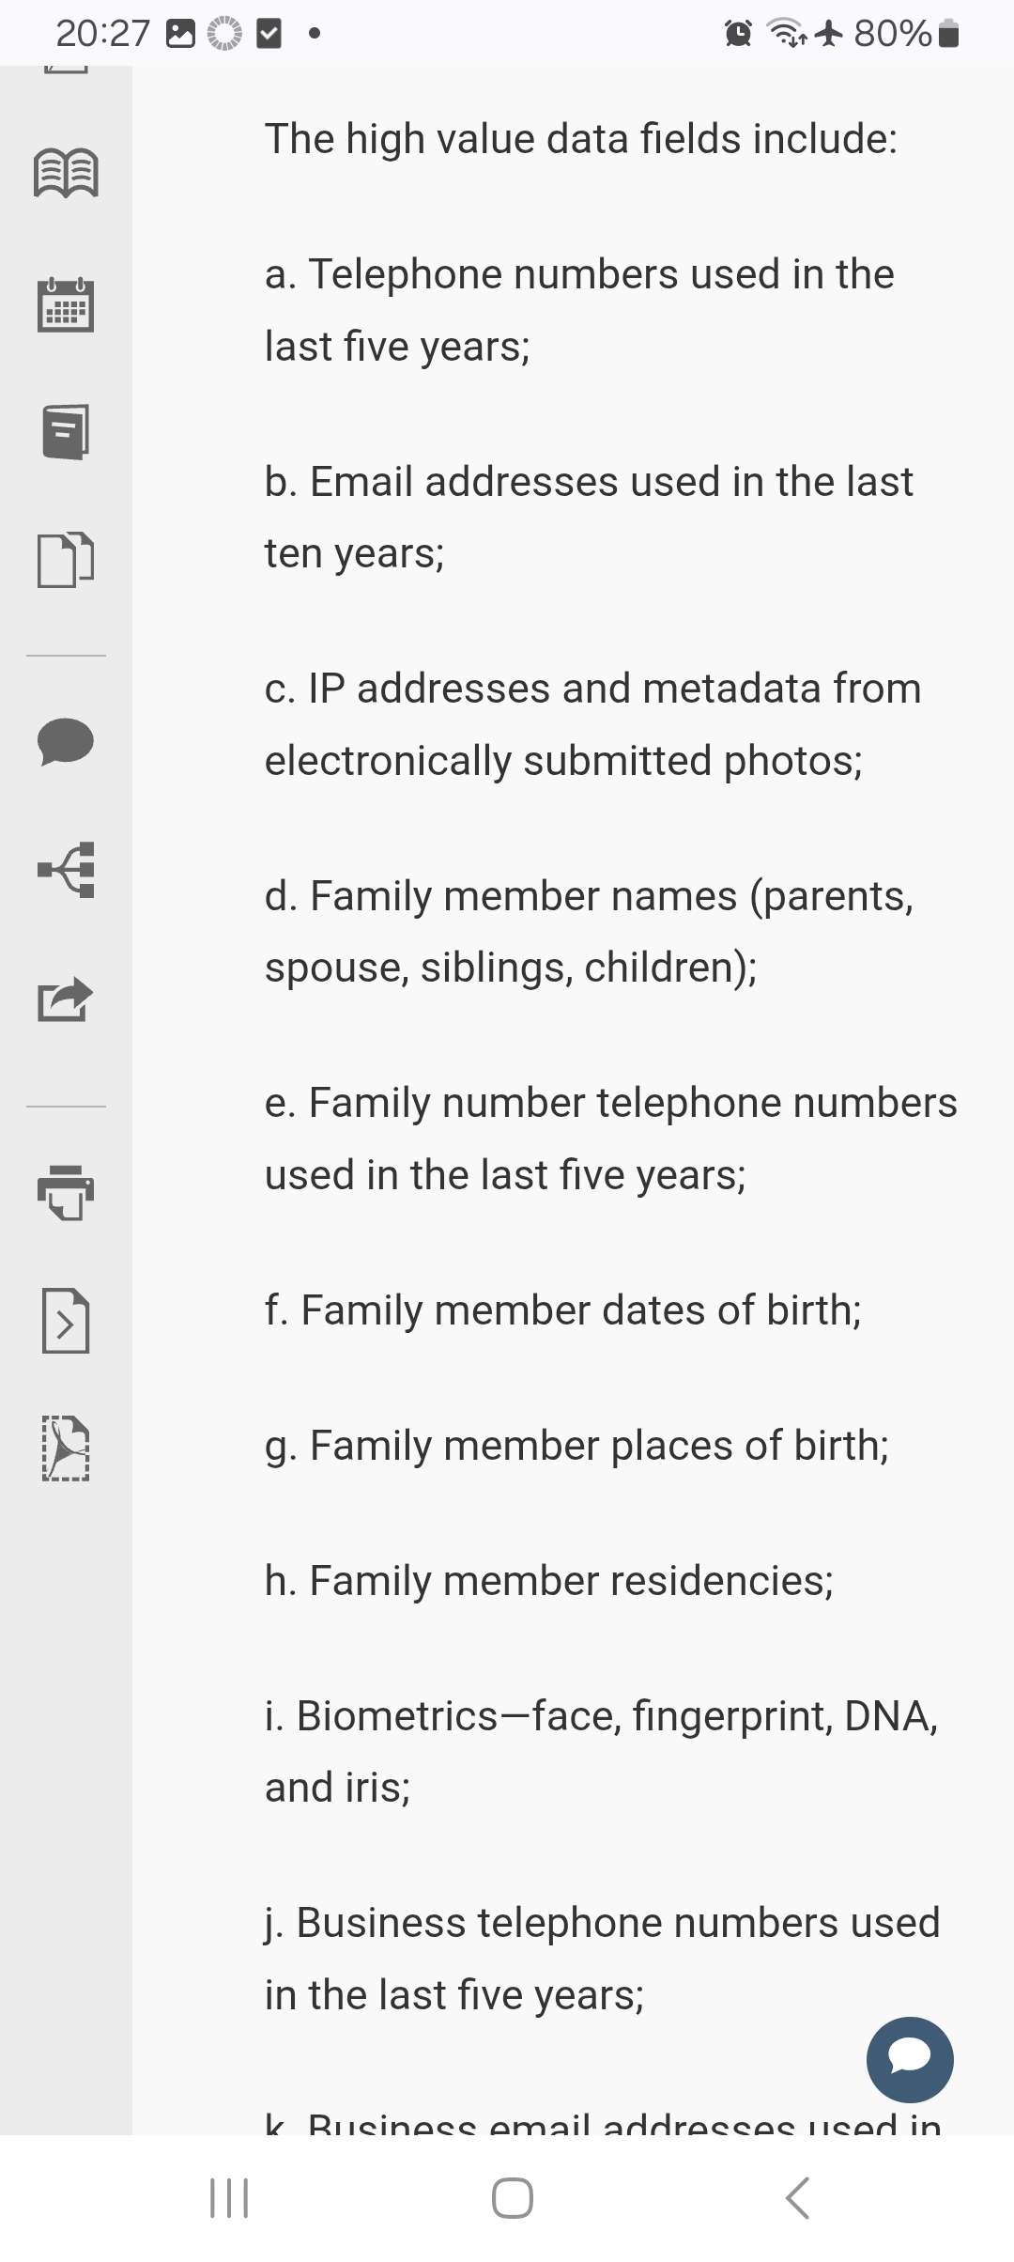This screenshot has width=1014, height=2262.
Task: Click the partially visible top sidebar icon
Action: click(66, 69)
